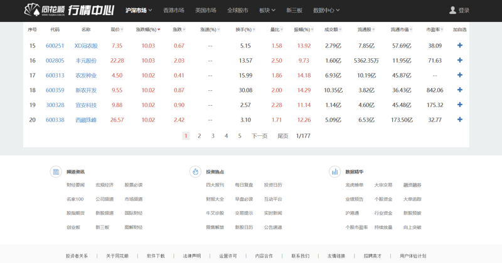
Task: Click the user avatar login icon
Action: point(452,10)
